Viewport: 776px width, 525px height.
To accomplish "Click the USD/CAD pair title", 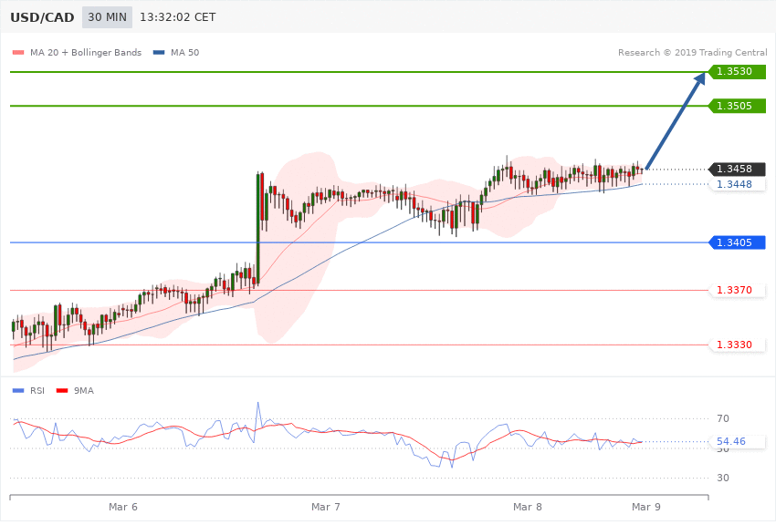I will (x=42, y=17).
